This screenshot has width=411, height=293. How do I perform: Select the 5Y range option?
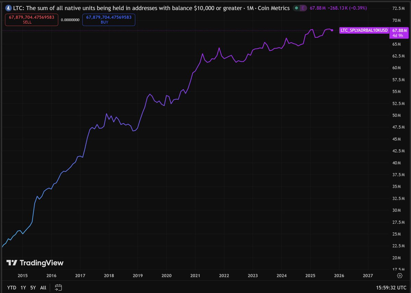(33, 288)
